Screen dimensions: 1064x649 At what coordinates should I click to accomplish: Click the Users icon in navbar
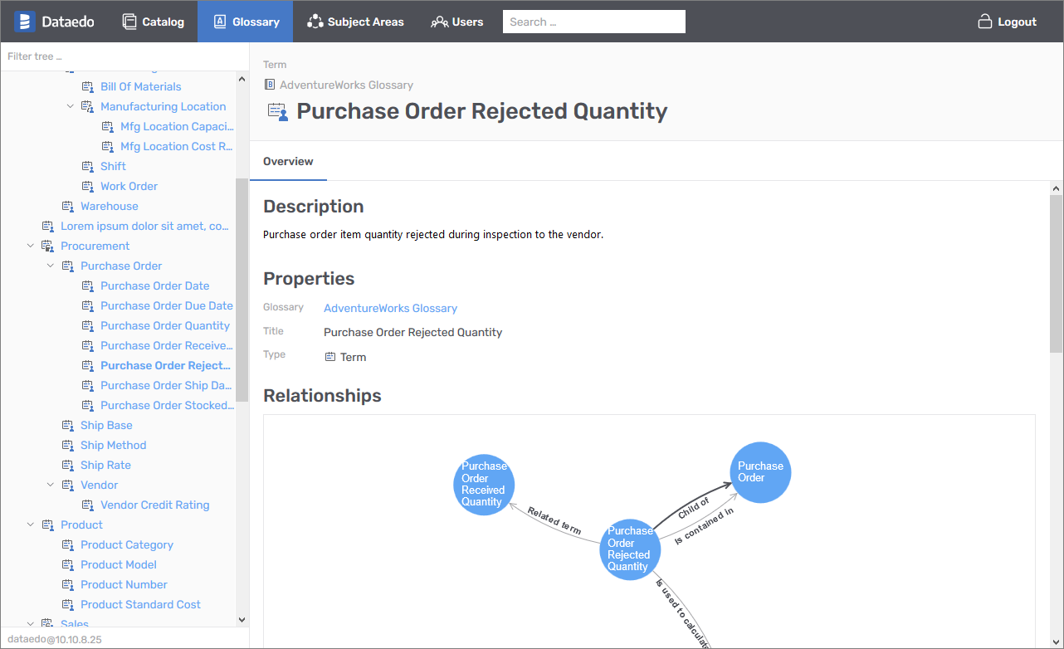(439, 22)
